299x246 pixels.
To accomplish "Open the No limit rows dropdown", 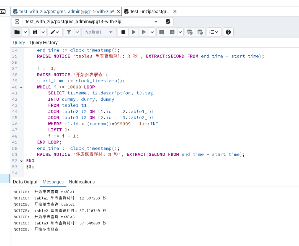I will [x=99, y=32].
